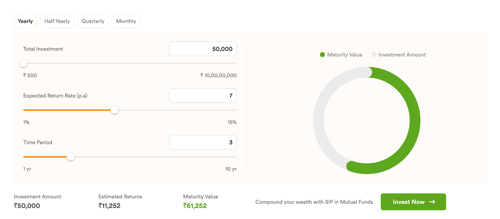Switch to the Half Yearly tab
The image size is (500, 219).
click(x=57, y=21)
